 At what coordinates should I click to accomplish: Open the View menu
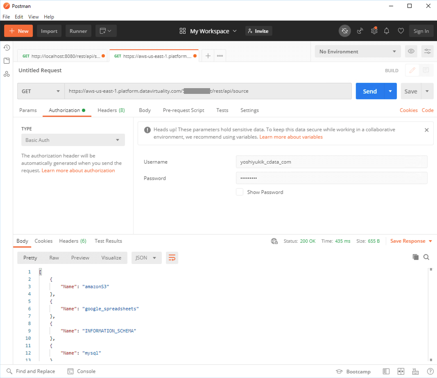click(33, 17)
